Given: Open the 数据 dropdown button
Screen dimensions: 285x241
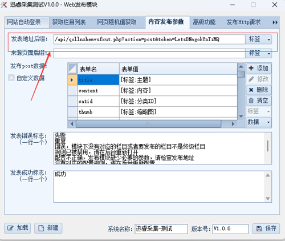Looking at the screenshot, I should click(259, 122).
